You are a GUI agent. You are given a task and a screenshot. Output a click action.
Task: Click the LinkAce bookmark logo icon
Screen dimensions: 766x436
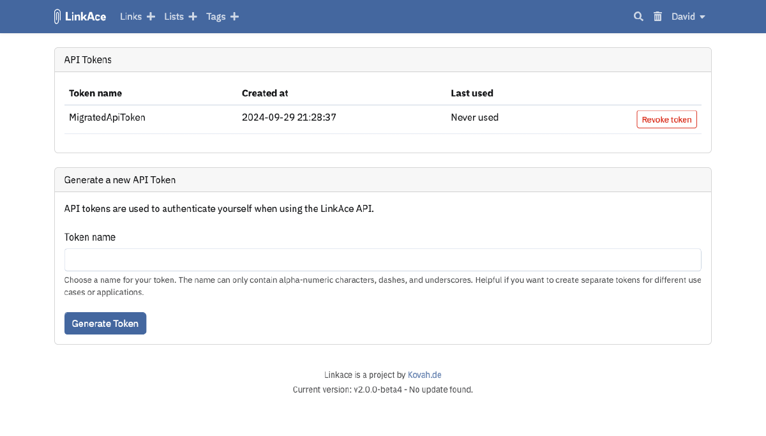click(x=57, y=16)
